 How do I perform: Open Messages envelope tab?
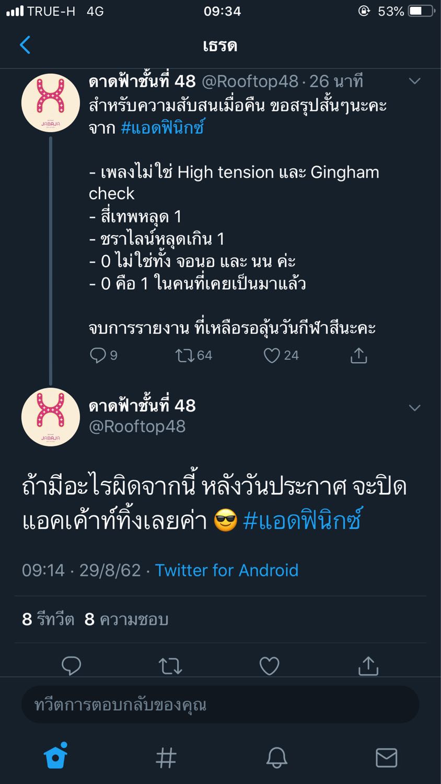click(386, 757)
